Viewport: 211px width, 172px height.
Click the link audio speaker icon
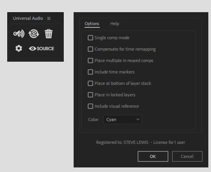pyautogui.click(x=19, y=33)
